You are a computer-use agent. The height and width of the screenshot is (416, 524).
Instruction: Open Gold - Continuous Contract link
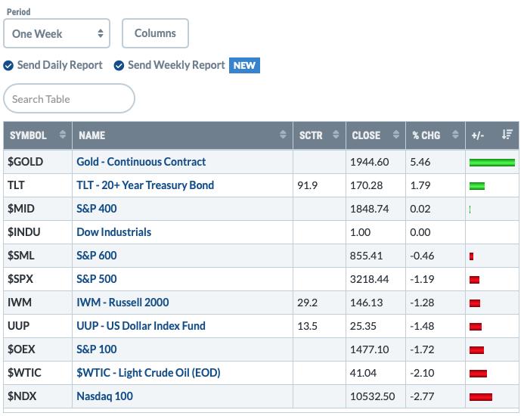141,162
